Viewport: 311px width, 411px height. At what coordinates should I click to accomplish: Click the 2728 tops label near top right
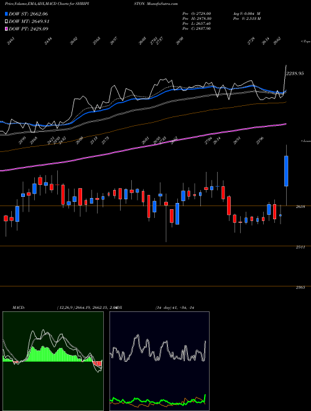coord(251,42)
